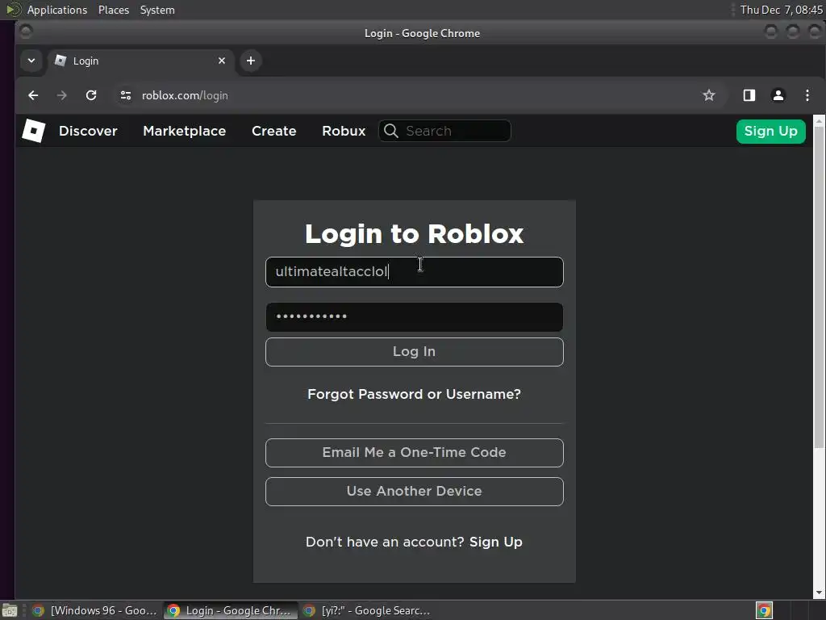Open Chrome's side panel icon
Image resolution: width=826 pixels, height=620 pixels.
749,95
